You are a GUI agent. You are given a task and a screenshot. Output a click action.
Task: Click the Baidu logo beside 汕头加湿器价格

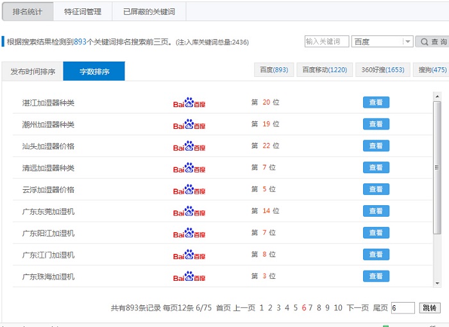tap(189, 146)
